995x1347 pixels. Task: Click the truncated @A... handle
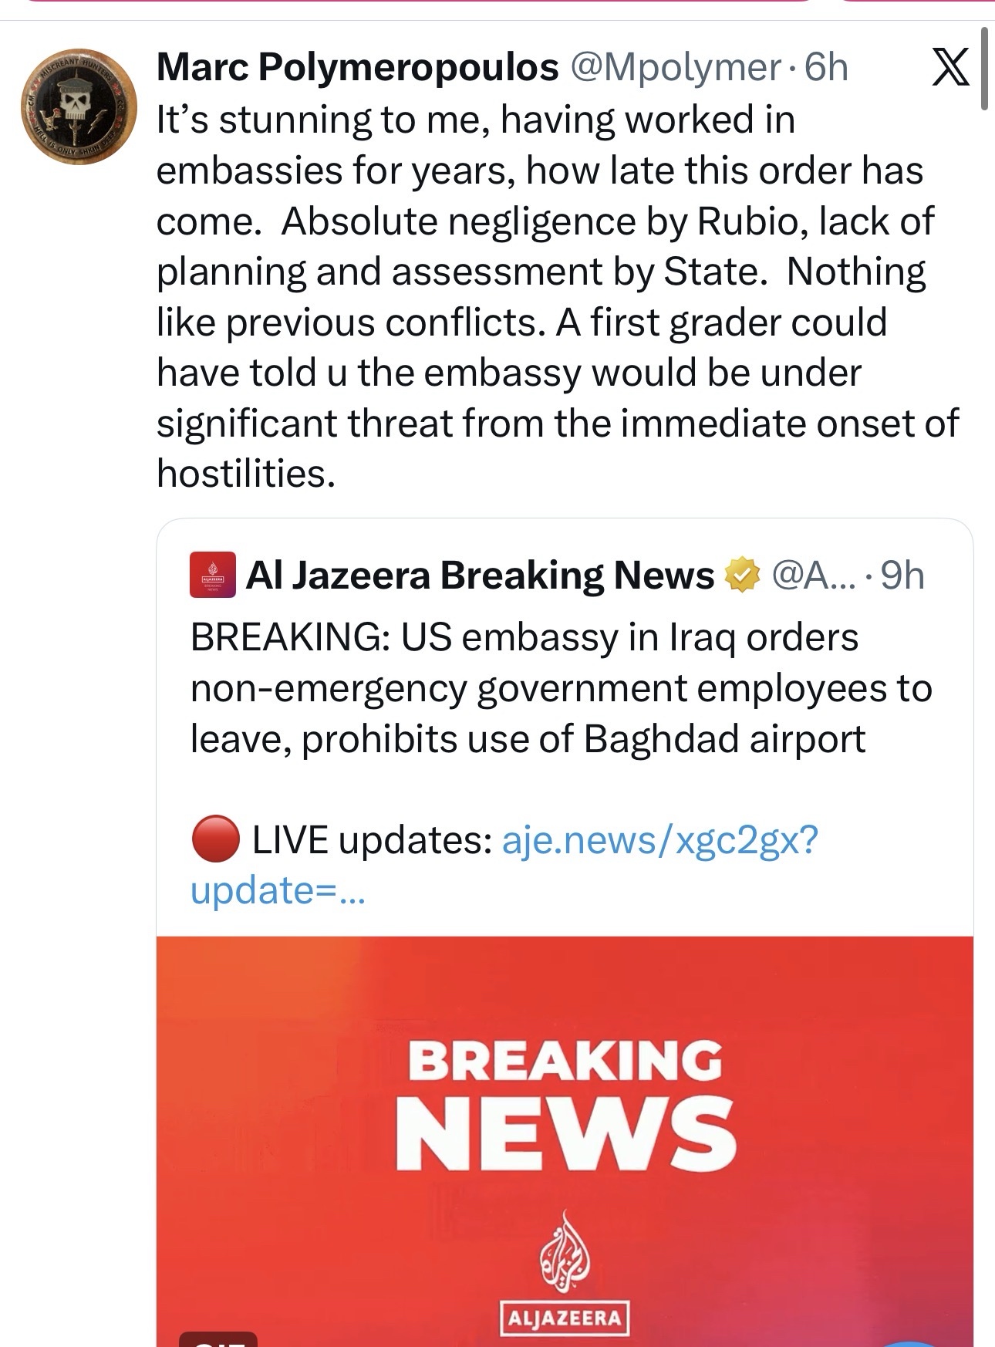click(814, 576)
